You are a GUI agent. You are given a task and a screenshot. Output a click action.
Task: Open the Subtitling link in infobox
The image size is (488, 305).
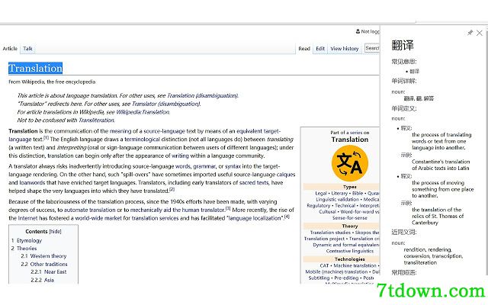click(319, 278)
